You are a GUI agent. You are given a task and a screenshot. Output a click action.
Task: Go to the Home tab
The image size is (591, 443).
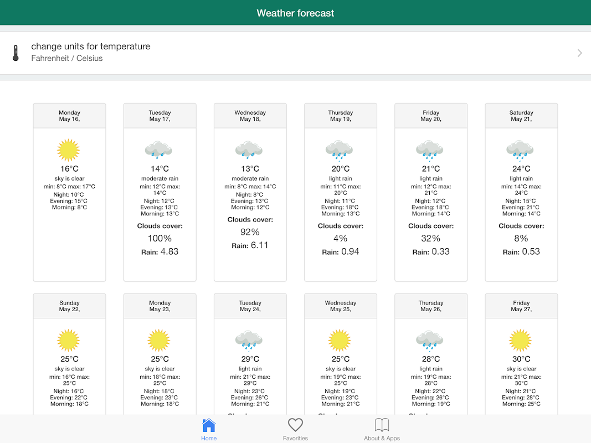pos(209,430)
